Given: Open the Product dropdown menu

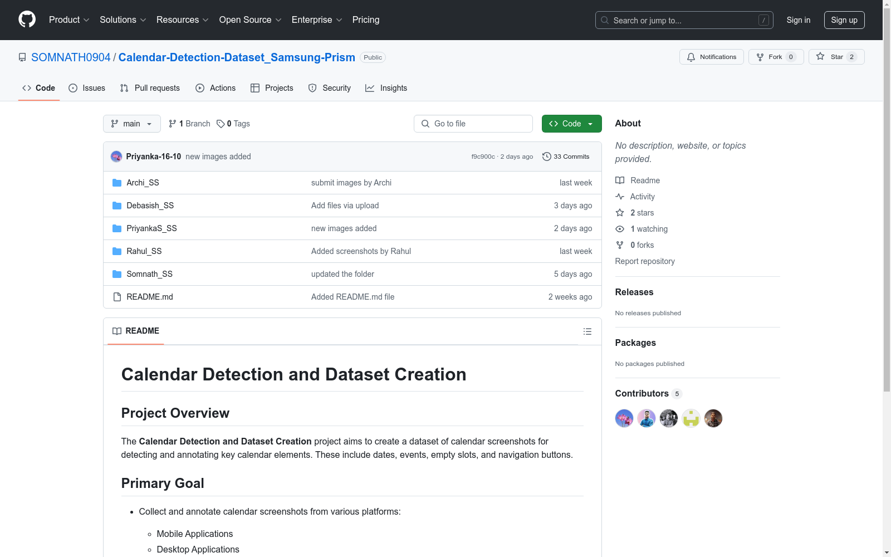Looking at the screenshot, I should click(x=69, y=19).
